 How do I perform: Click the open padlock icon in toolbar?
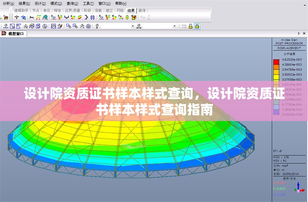pos(191,26)
